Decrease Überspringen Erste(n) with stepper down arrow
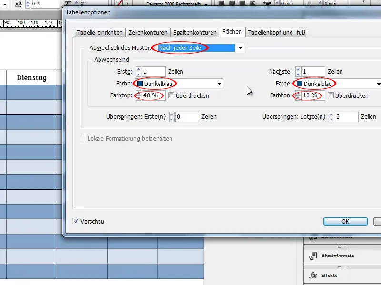The image size is (381, 285). pos(172,119)
